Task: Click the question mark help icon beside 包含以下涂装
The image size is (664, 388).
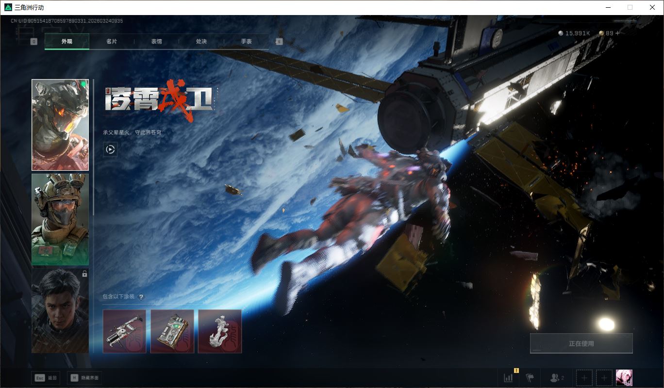Action: tap(141, 297)
